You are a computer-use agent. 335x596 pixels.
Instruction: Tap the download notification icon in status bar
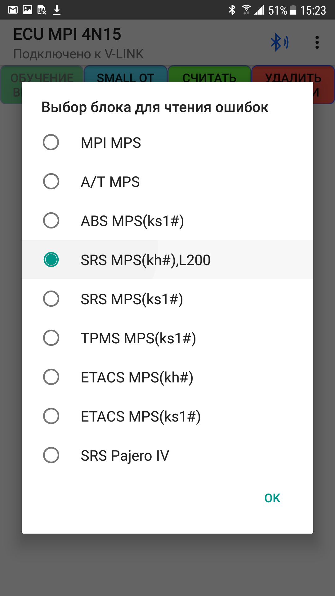(x=56, y=10)
